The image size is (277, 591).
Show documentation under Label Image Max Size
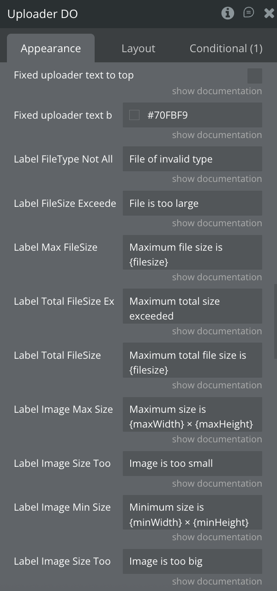(x=217, y=439)
